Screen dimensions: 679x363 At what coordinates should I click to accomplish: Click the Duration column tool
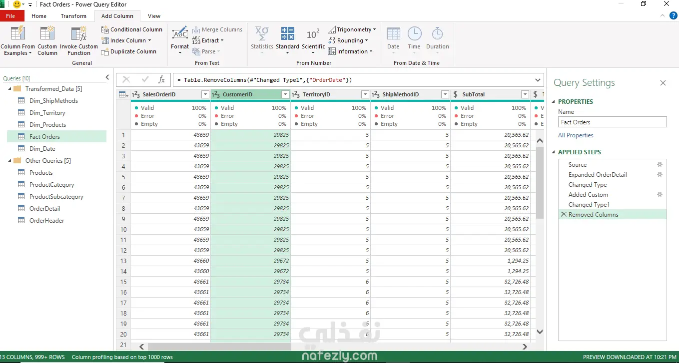coord(438,40)
